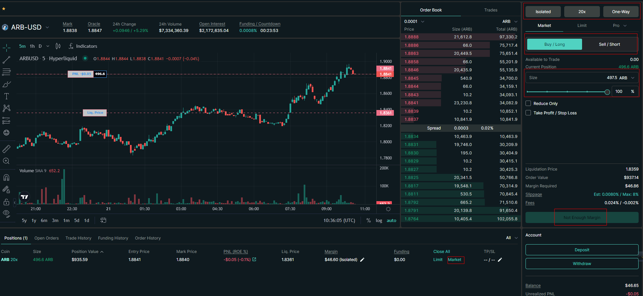Open candlestick chart style selector
643x296 pixels.
coord(58,46)
